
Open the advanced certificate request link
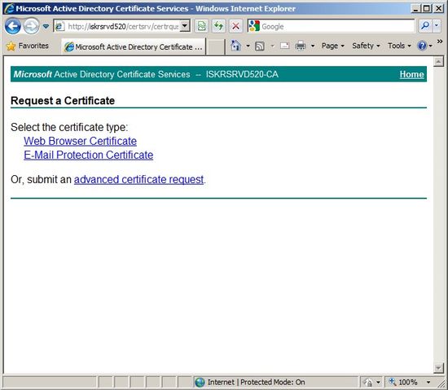tap(138, 180)
